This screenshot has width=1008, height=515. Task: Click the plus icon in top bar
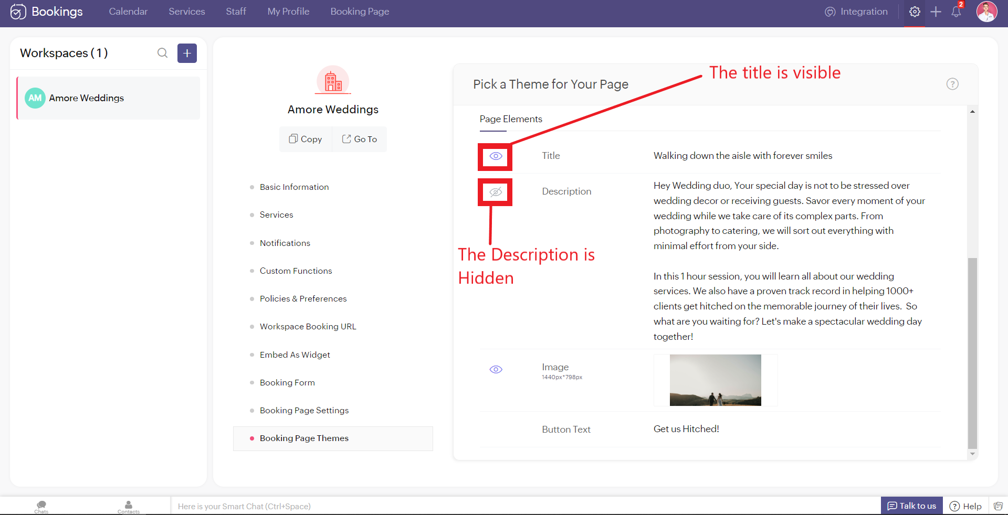click(x=936, y=12)
